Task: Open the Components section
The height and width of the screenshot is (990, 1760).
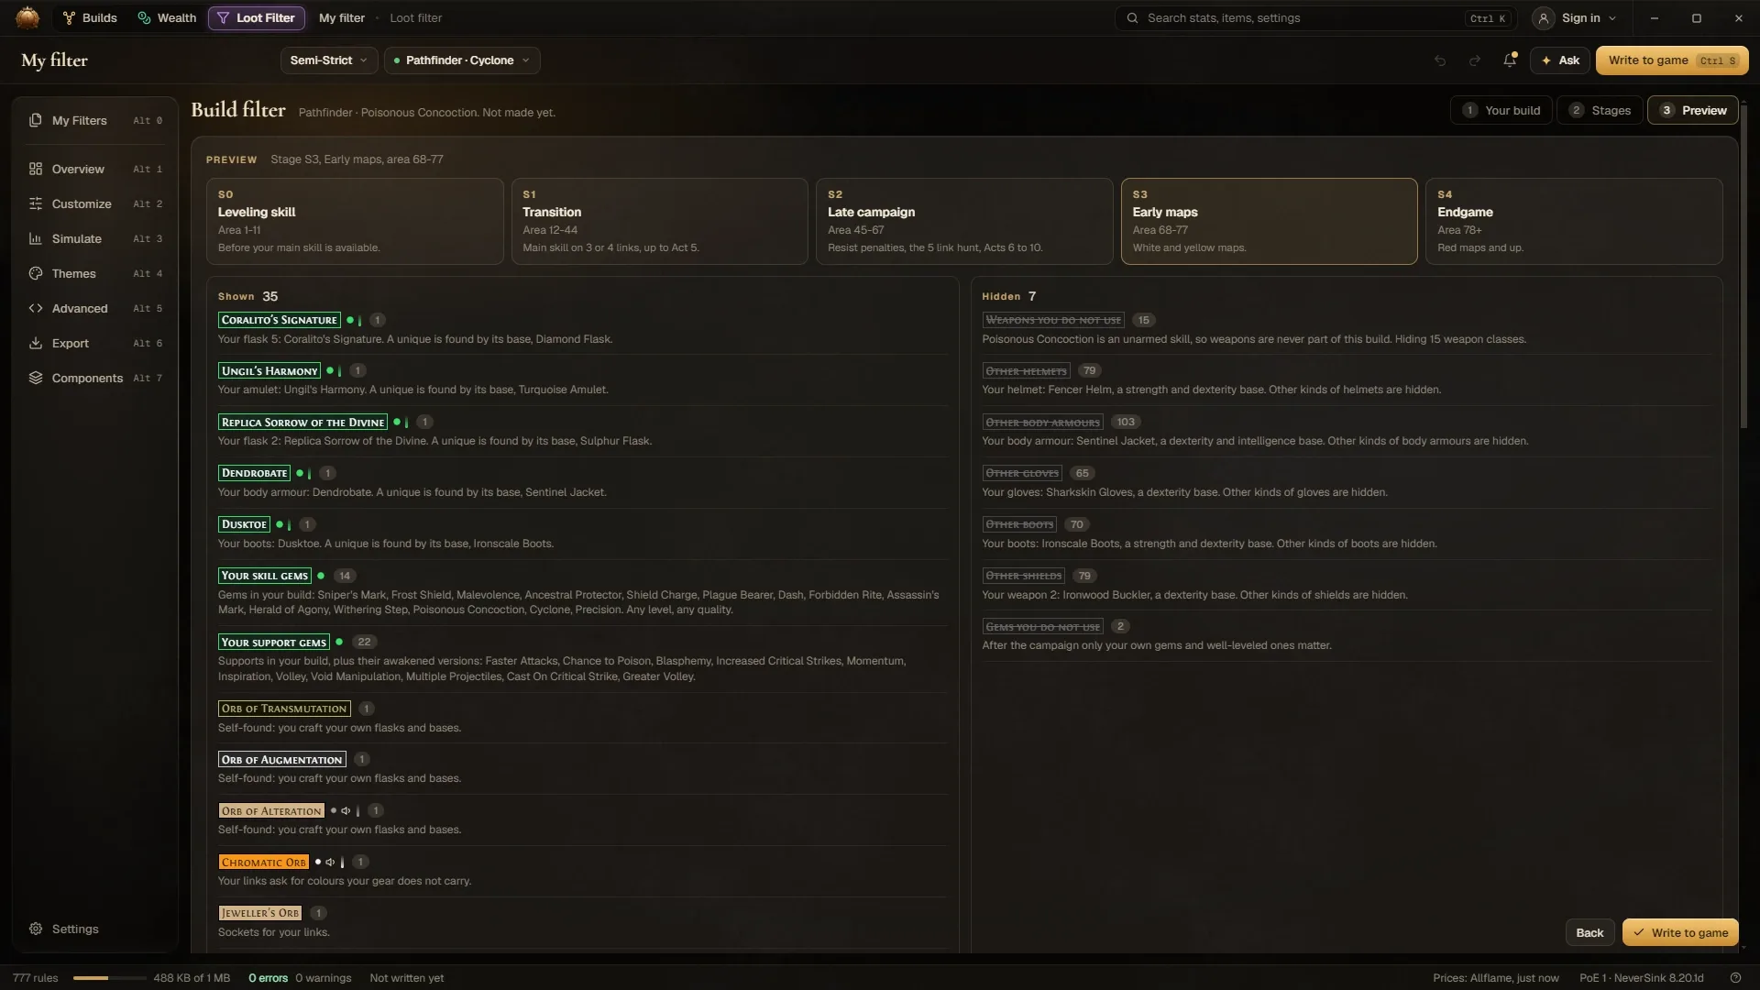Action: tap(95, 378)
